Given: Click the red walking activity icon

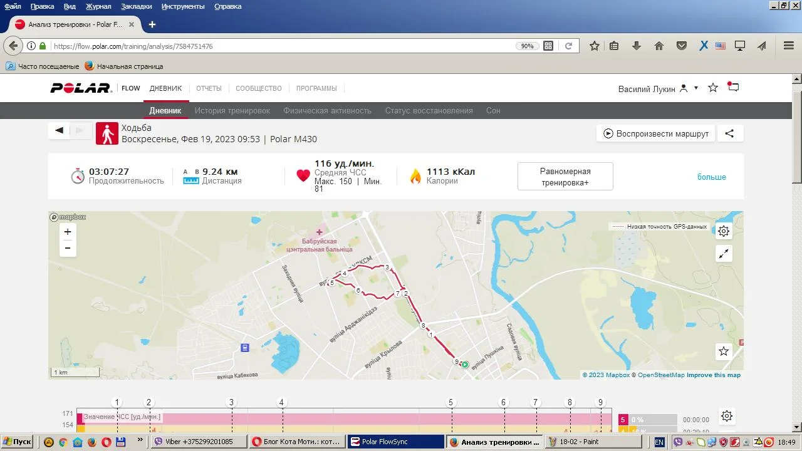Looking at the screenshot, I should pos(107,133).
